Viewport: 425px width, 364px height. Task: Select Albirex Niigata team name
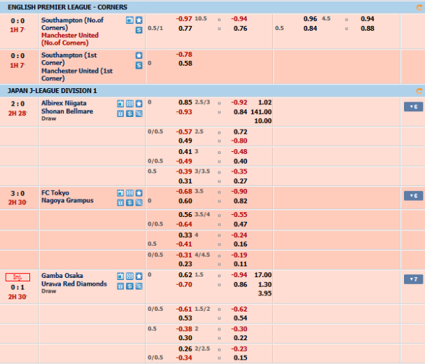[x=64, y=104]
